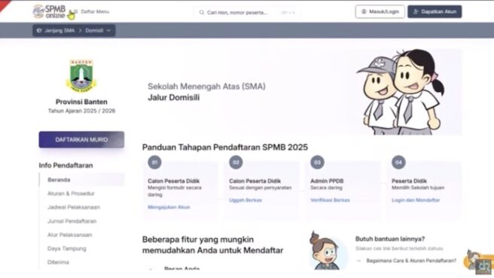Click 'Provinsi Banten' heading text
The height and width of the screenshot is (278, 494).
81,102
